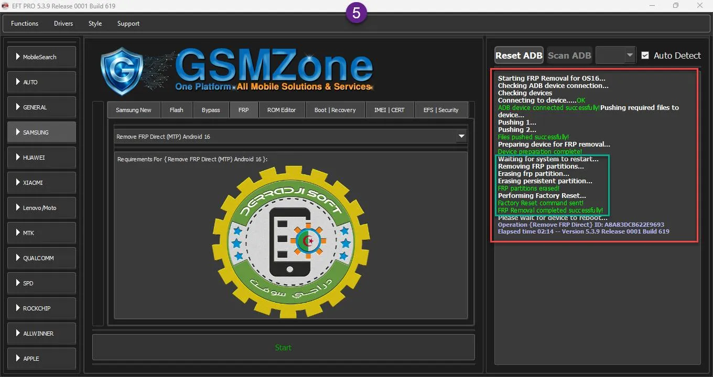Click the arrow icon next to APPLE
713x377 pixels.
click(x=18, y=358)
